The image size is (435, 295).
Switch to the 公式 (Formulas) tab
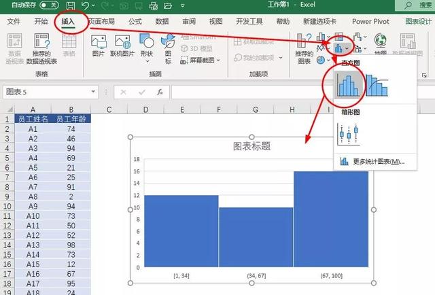135,21
